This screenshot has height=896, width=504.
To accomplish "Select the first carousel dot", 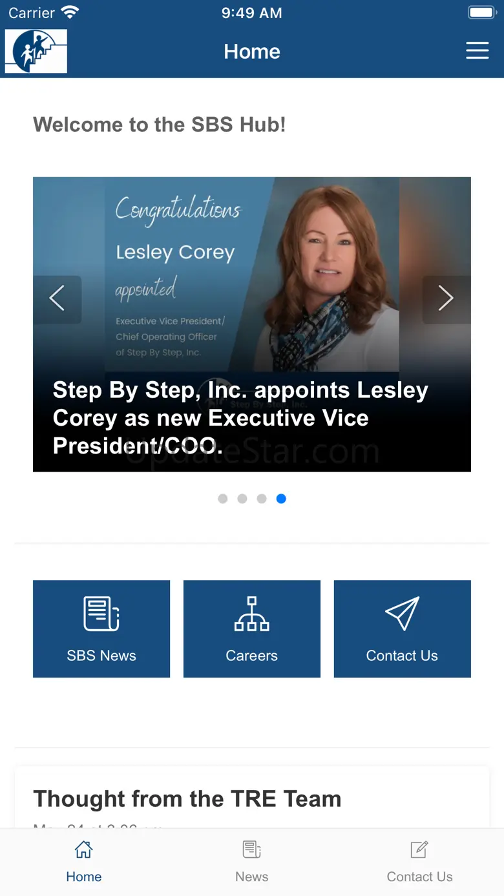I will 223,499.
